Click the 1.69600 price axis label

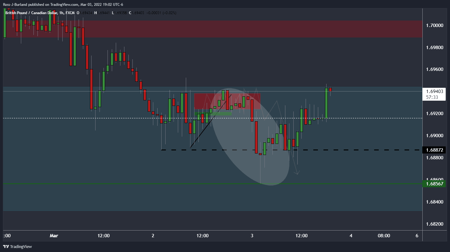pyautogui.click(x=435, y=69)
